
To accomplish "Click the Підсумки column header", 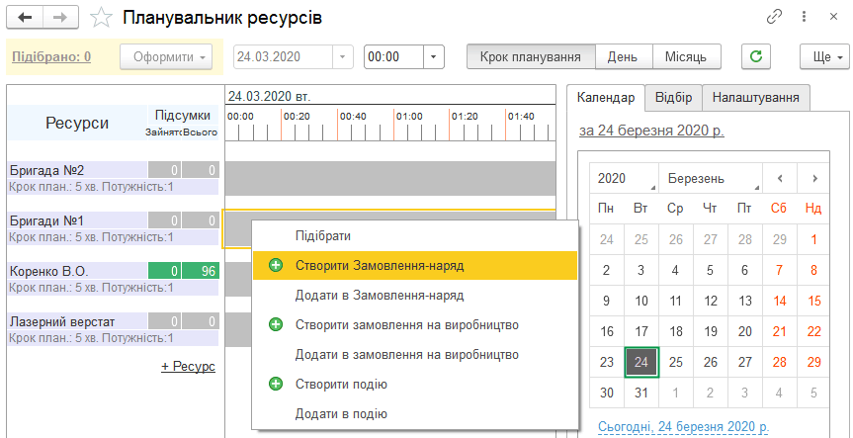I will [183, 116].
